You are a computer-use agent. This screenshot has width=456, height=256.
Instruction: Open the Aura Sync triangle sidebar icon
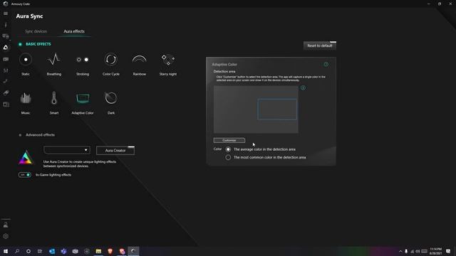click(x=6, y=48)
